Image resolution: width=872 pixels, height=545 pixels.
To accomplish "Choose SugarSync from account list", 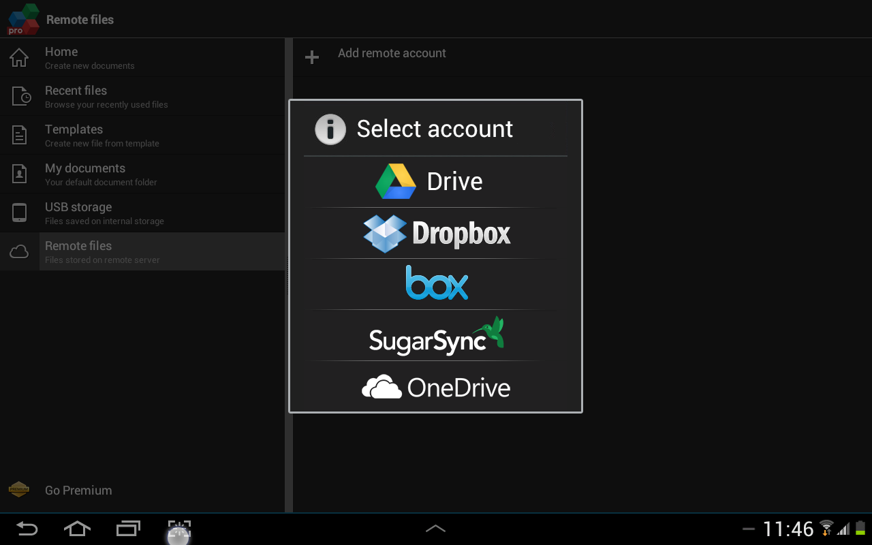I will (435, 336).
